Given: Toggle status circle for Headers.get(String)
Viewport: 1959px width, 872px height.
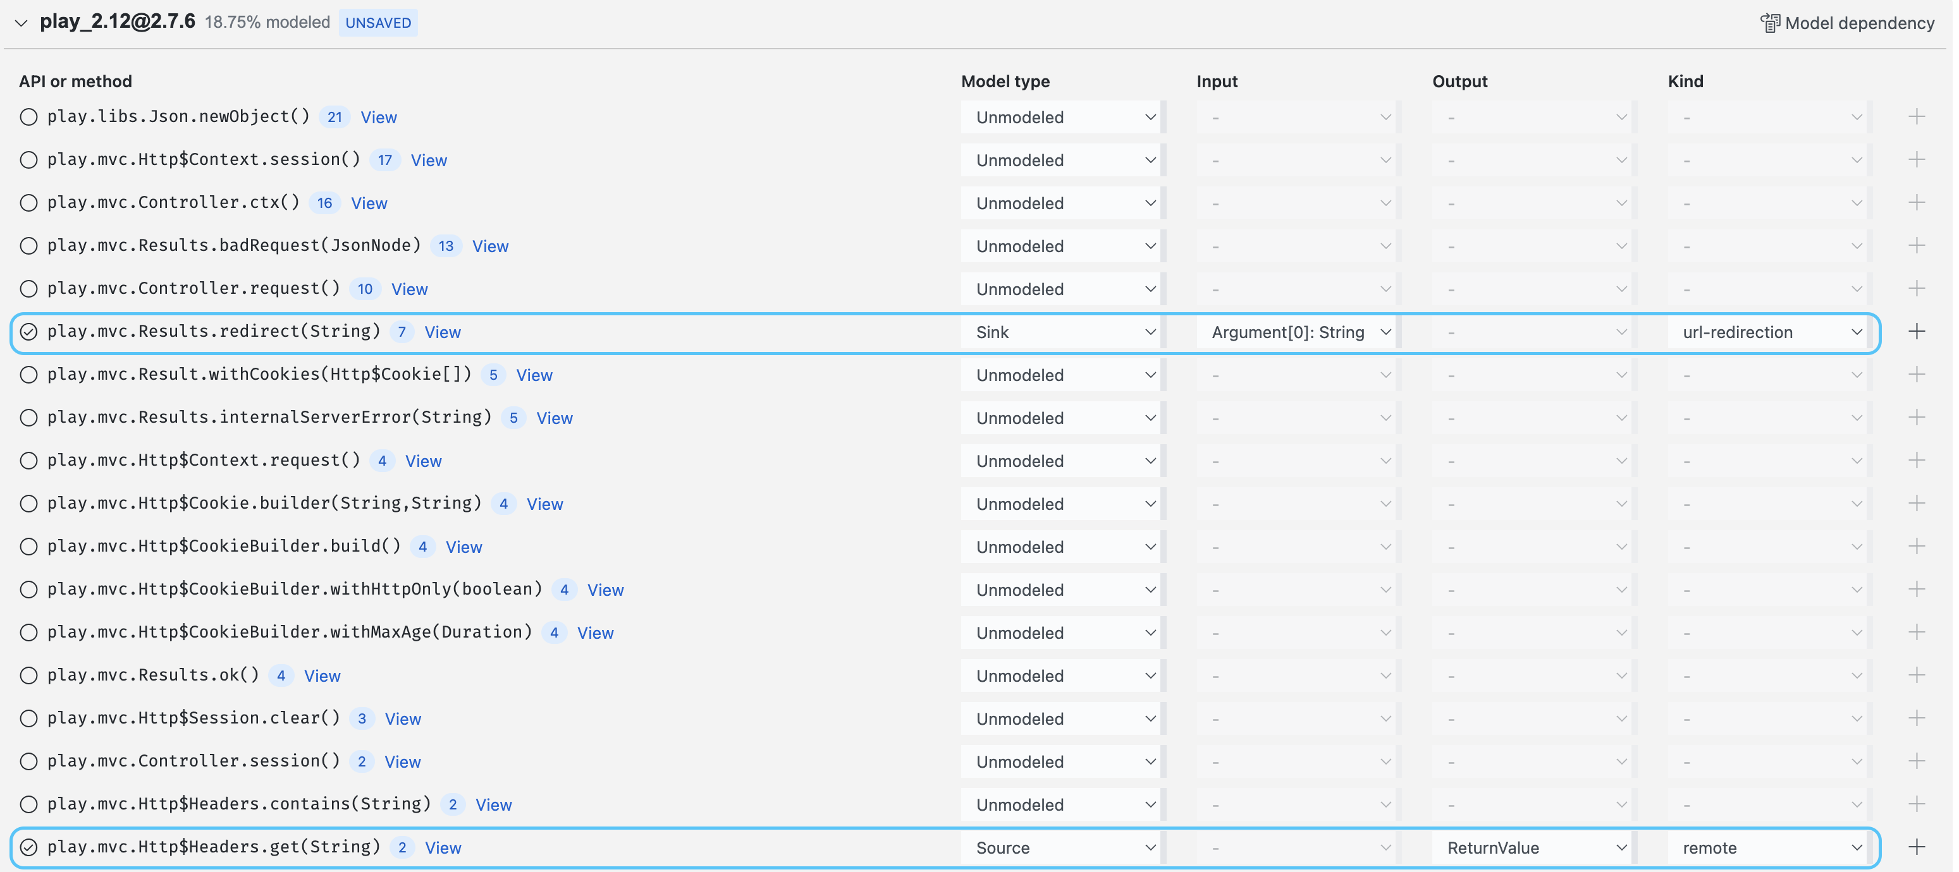Looking at the screenshot, I should 29,847.
